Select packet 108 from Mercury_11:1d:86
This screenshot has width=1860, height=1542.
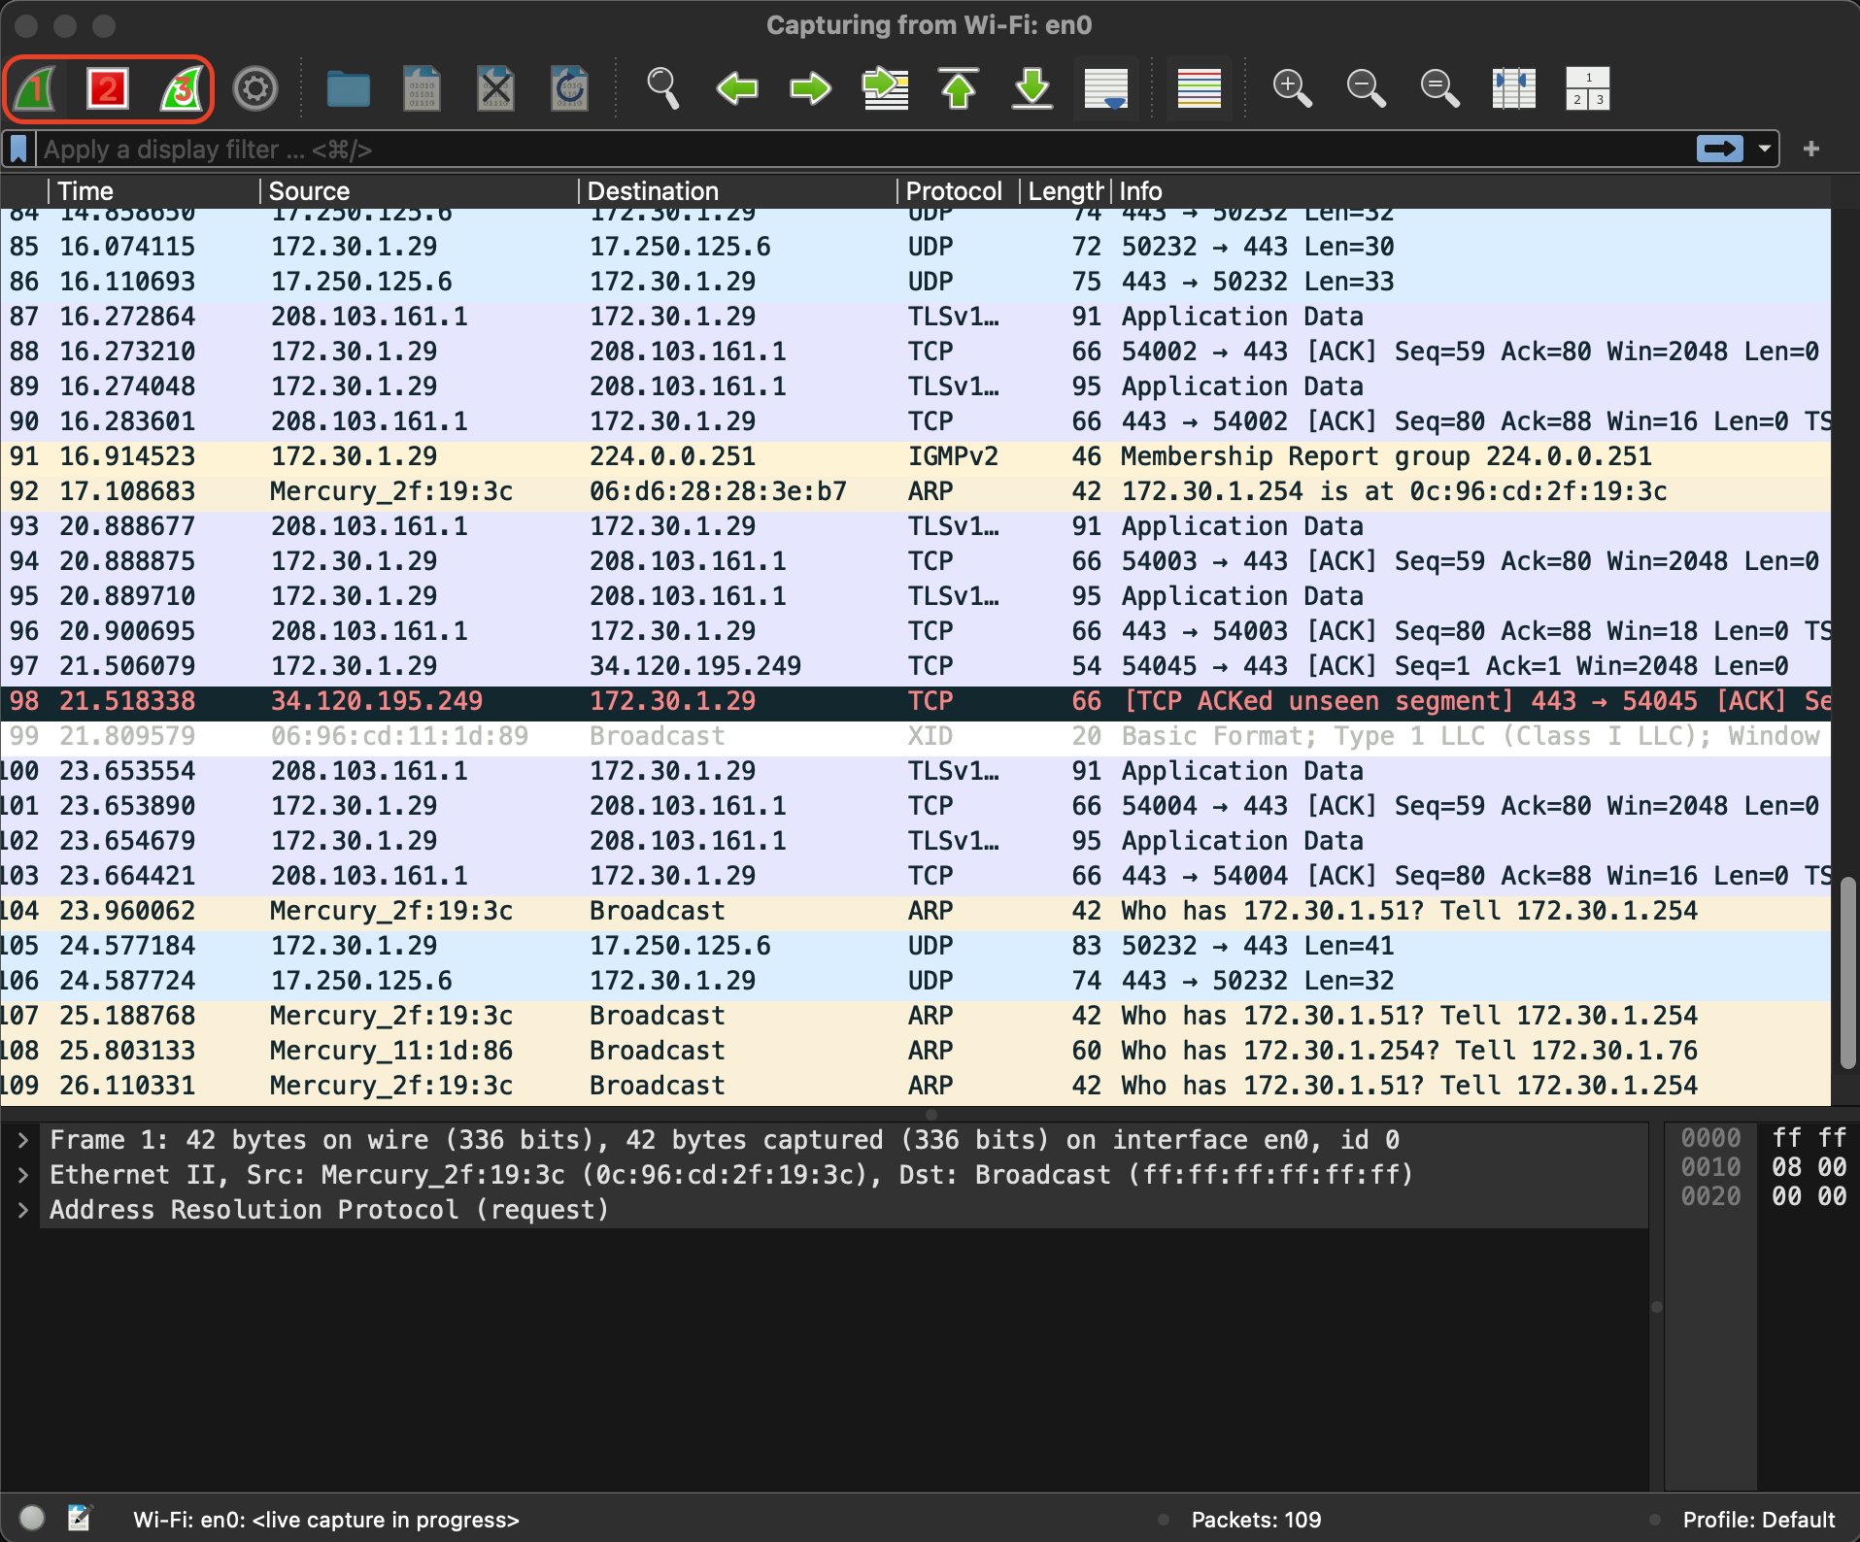click(x=915, y=1051)
